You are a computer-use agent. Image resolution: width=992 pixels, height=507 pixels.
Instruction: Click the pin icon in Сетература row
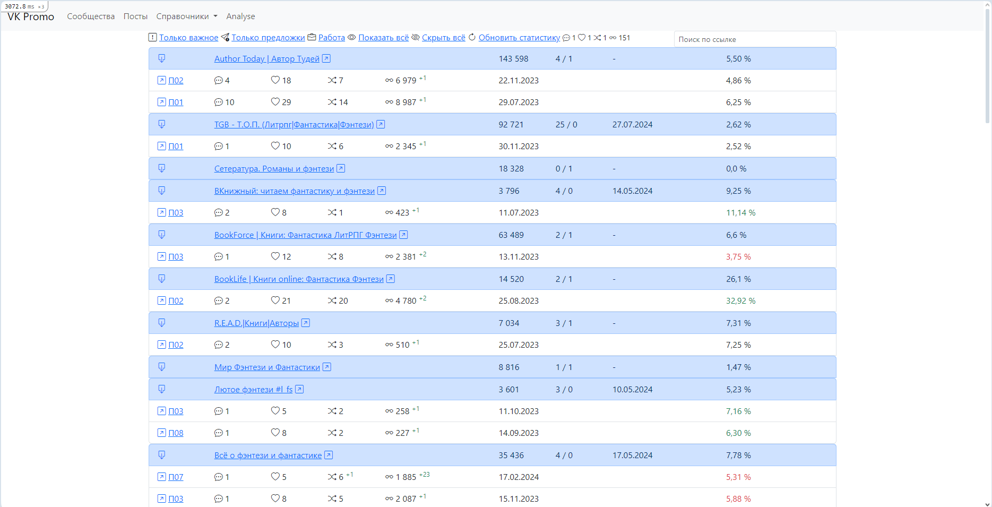162,168
